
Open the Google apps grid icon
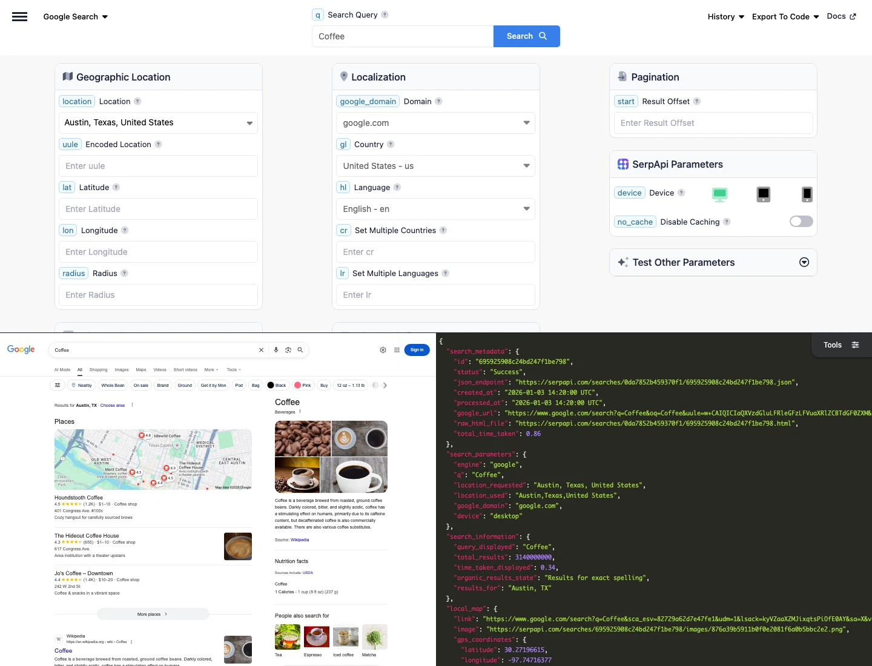coord(397,350)
